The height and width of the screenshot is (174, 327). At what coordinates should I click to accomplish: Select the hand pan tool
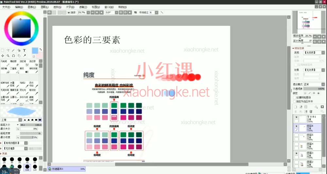pos(19,56)
